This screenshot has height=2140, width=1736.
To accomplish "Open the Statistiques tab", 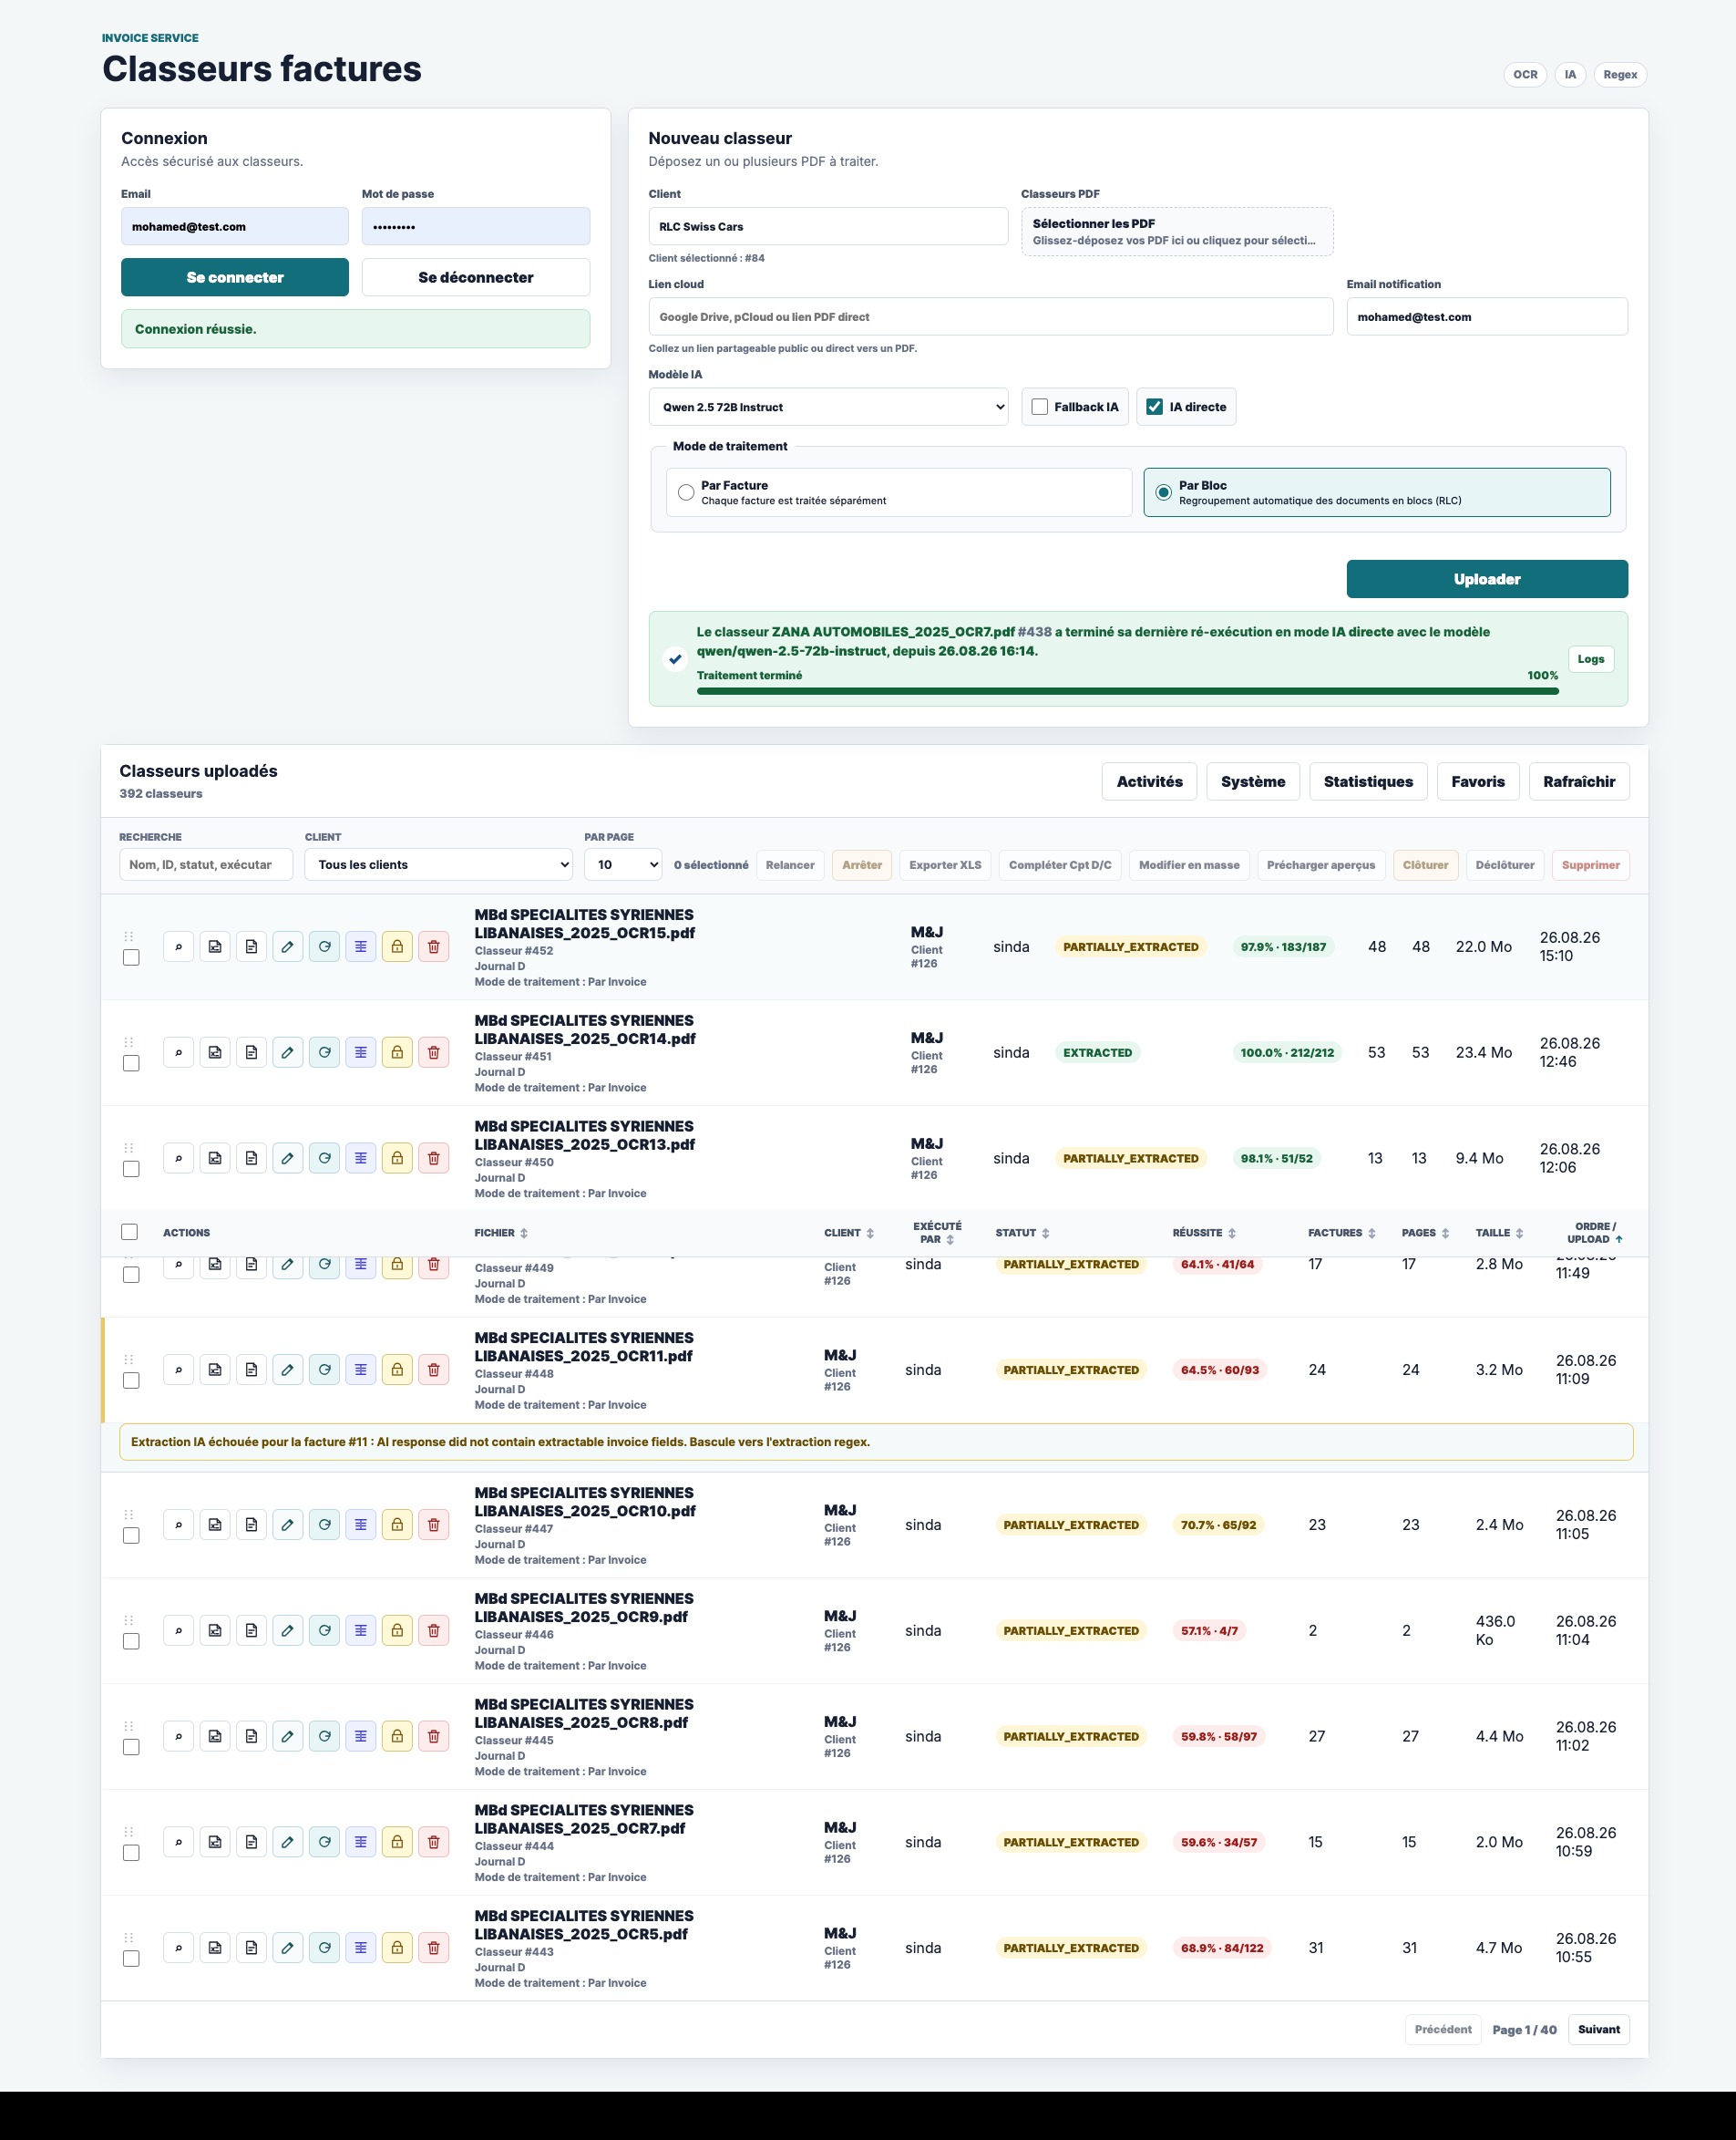I will click(x=1368, y=781).
